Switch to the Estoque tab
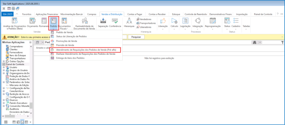This screenshot has width=285, height=125. pyautogui.click(x=176, y=14)
